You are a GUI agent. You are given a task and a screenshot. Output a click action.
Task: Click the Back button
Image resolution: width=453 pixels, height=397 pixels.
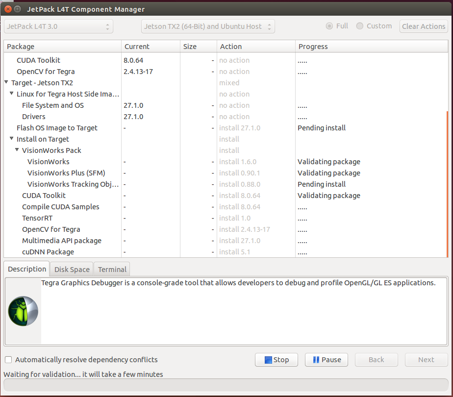click(x=377, y=360)
